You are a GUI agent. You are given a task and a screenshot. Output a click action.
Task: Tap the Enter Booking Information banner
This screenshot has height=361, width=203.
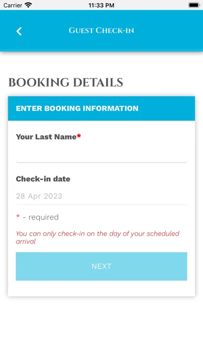(x=102, y=108)
